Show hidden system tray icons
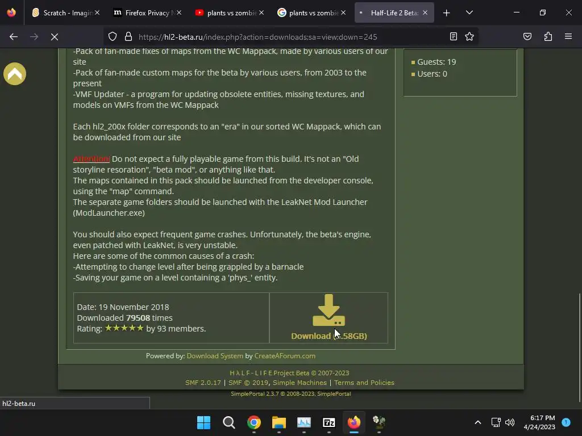Screen dimensions: 582x436 478,422
